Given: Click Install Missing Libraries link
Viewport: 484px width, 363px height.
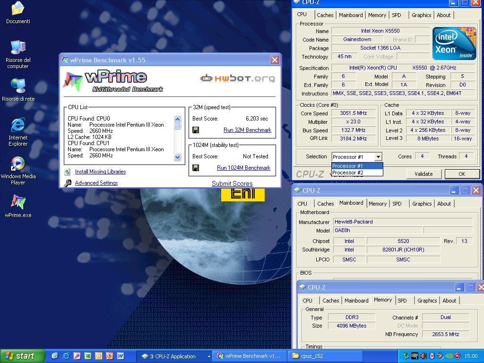Looking at the screenshot, I should tap(100, 172).
